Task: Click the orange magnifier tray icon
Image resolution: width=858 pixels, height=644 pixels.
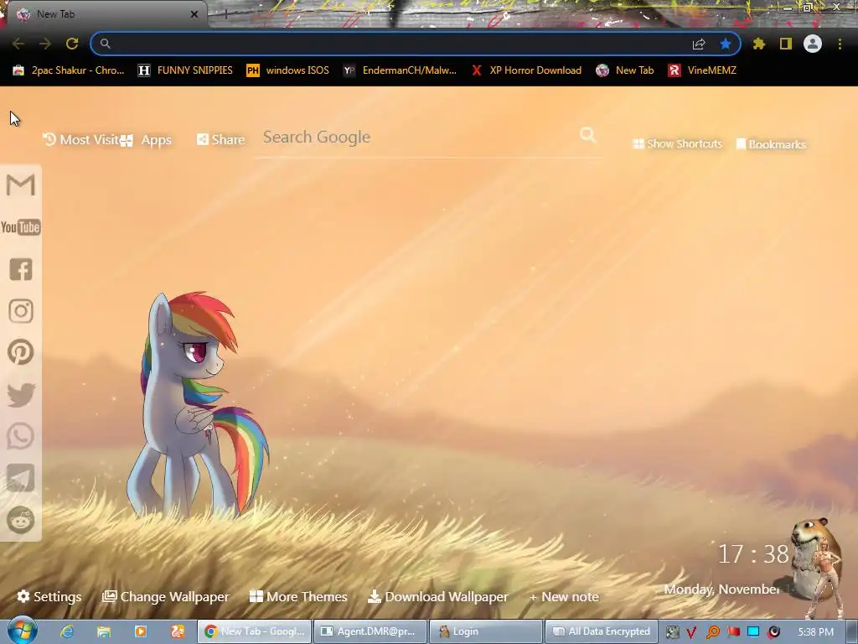Action: (712, 632)
